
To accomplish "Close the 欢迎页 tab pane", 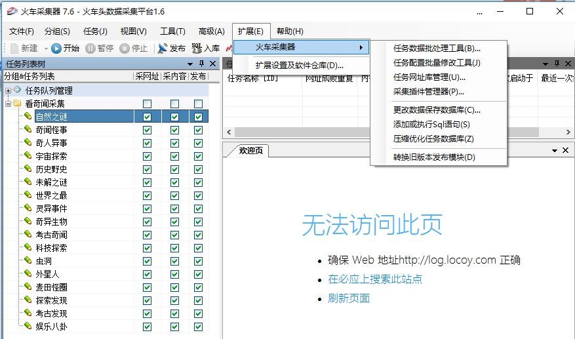I will coord(565,150).
